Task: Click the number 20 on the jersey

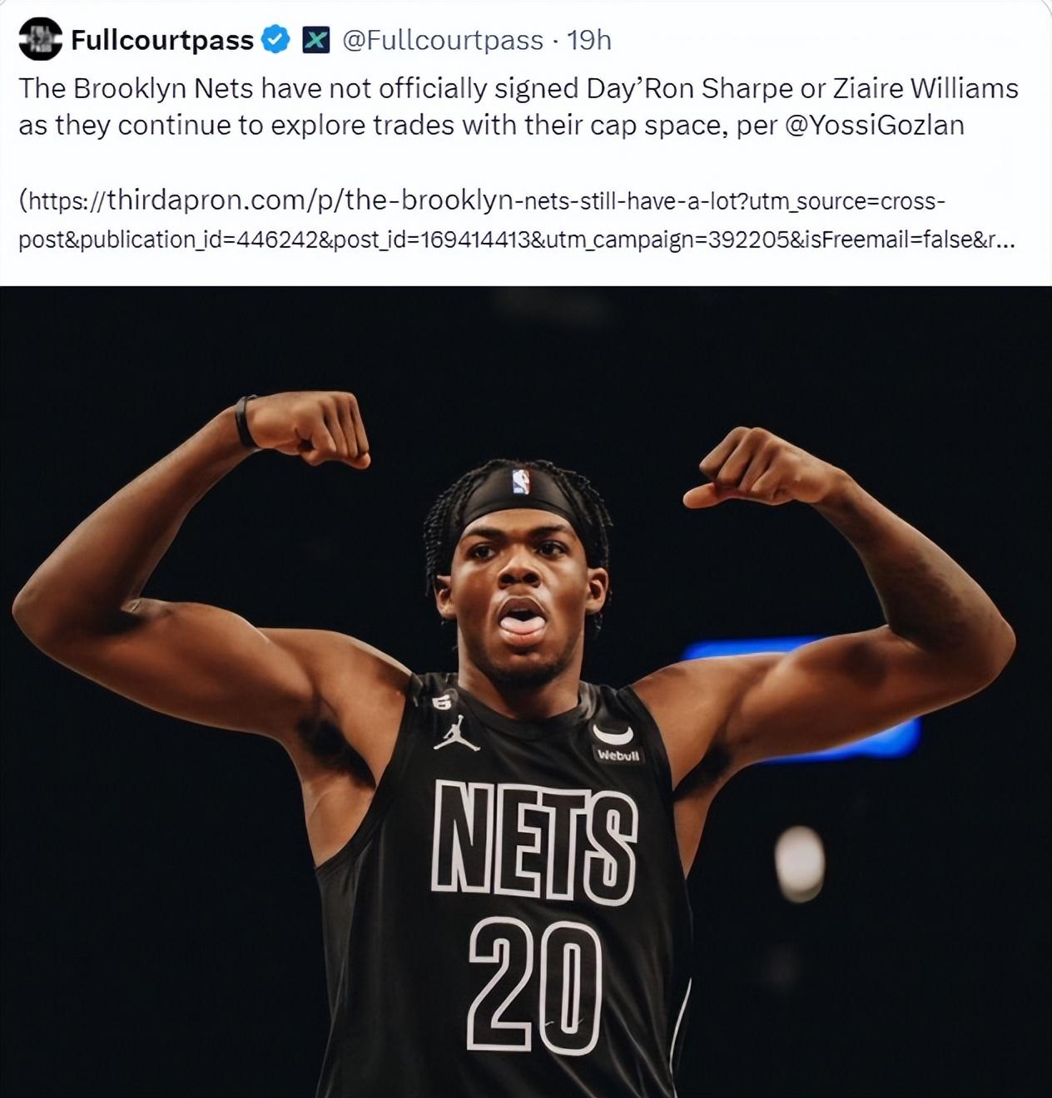Action: click(534, 986)
